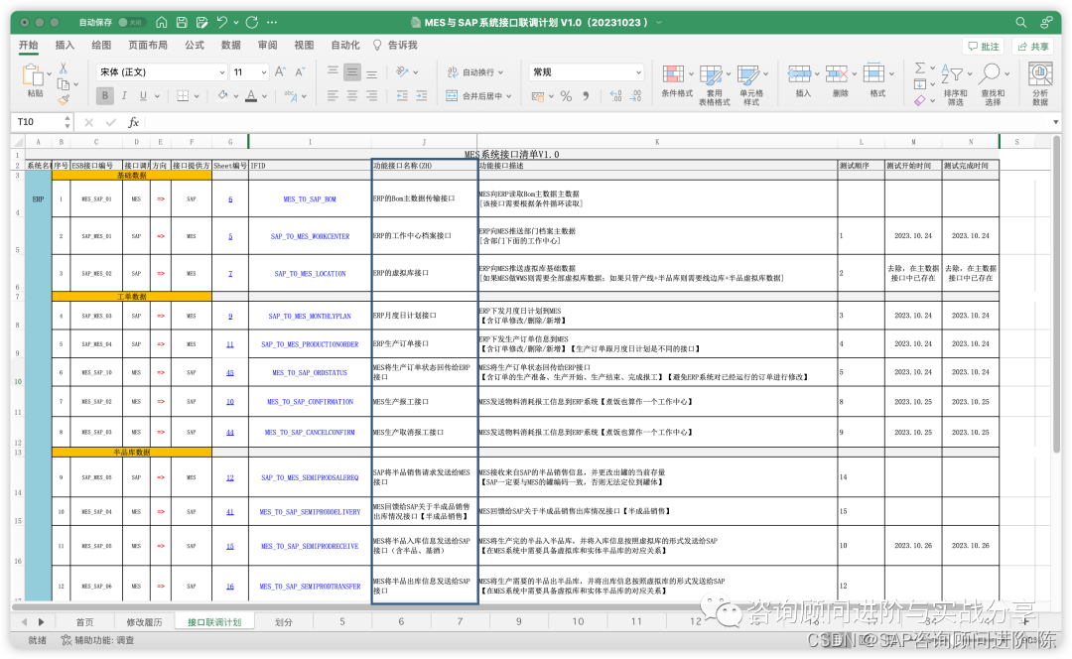This screenshot has height=659, width=1072.
Task: Toggle Italic formatting
Action: tap(124, 95)
